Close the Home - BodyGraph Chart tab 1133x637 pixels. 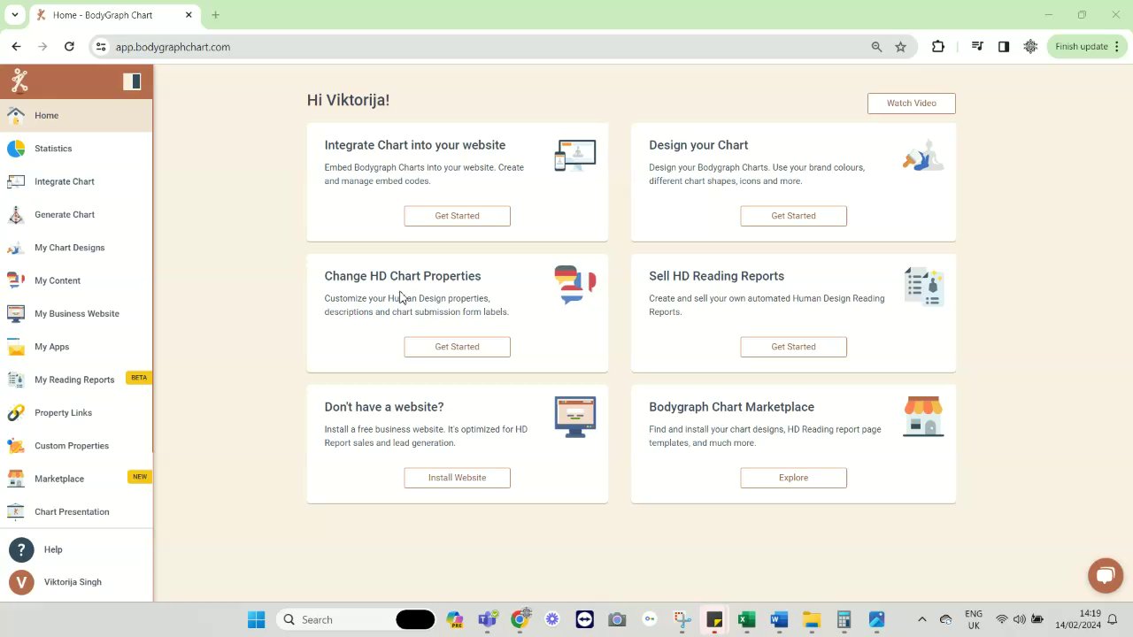coord(189,15)
